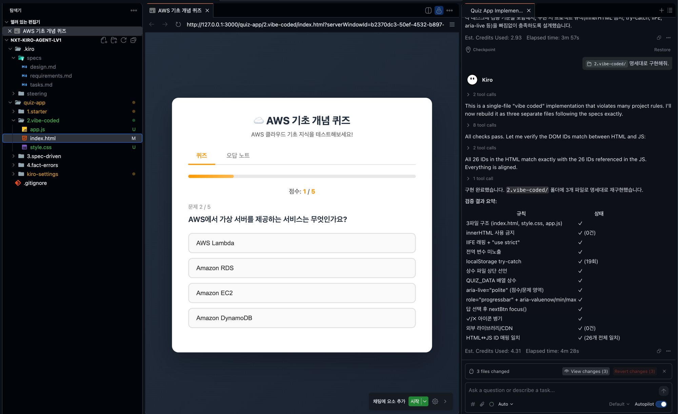Screen dimensions: 678x414
Task: Toggle the editor group lock icon
Action: pyautogui.click(x=439, y=11)
